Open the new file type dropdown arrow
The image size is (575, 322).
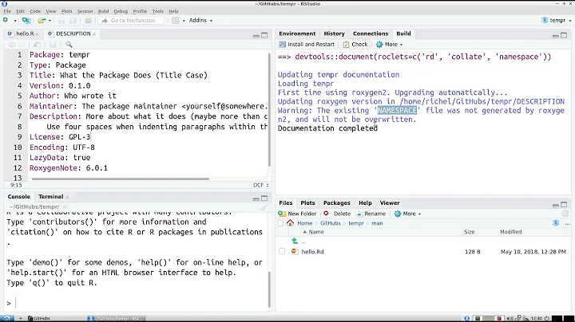[x=15, y=21]
